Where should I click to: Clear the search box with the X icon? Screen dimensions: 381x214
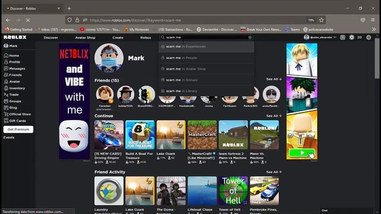[250, 37]
